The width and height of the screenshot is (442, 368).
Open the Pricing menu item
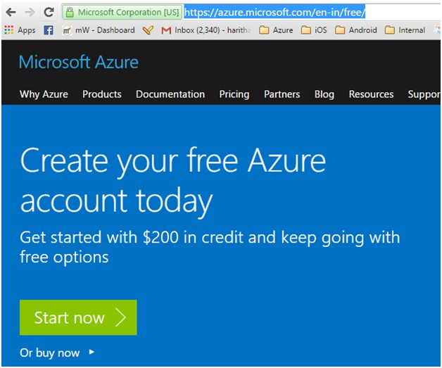(x=234, y=94)
